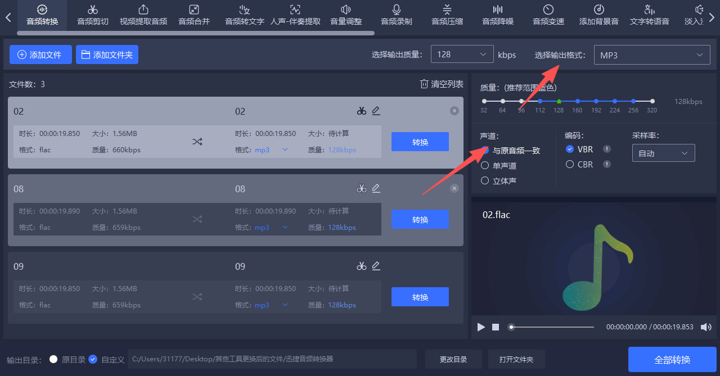Viewport: 720px width, 376px height.
Task: Click the info icon next to CBR
Action: pyautogui.click(x=607, y=164)
